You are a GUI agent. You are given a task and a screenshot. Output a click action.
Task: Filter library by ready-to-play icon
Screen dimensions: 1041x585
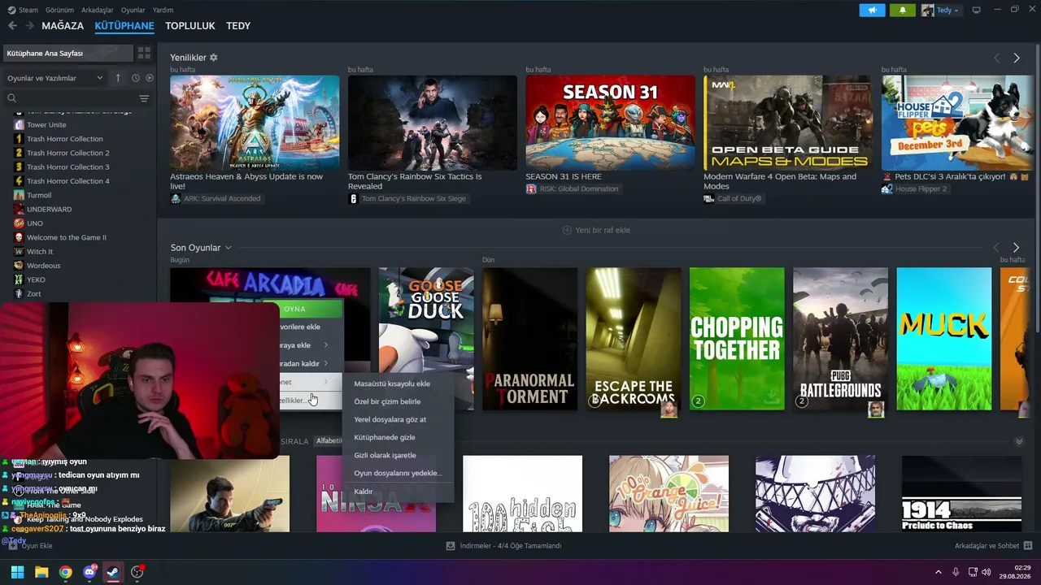click(149, 78)
